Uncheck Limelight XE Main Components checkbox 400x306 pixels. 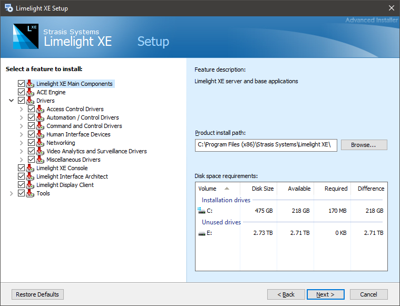click(x=21, y=84)
